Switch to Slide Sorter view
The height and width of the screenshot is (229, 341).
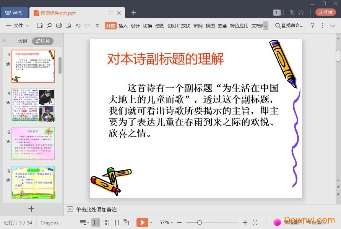pos(106,223)
